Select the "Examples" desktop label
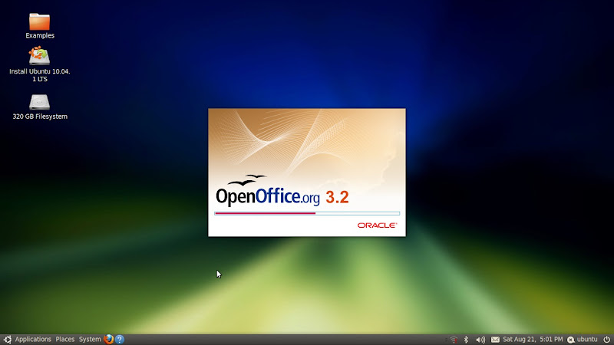The height and width of the screenshot is (345, 614). [x=40, y=35]
